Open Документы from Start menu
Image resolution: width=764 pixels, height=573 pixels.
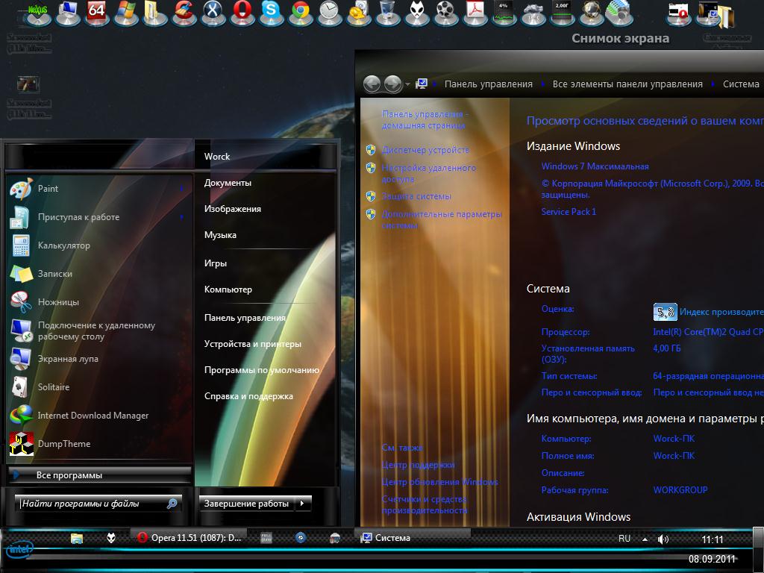[x=228, y=183]
